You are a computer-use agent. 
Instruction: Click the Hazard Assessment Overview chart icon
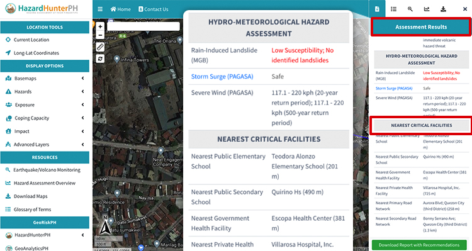click(8, 183)
